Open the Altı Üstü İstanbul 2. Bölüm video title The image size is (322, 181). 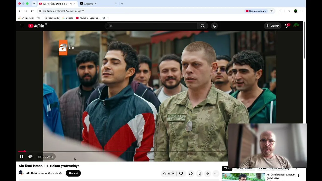(281, 176)
